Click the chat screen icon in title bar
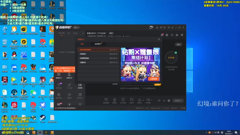The height and width of the screenshot is (135, 240). click(x=164, y=28)
